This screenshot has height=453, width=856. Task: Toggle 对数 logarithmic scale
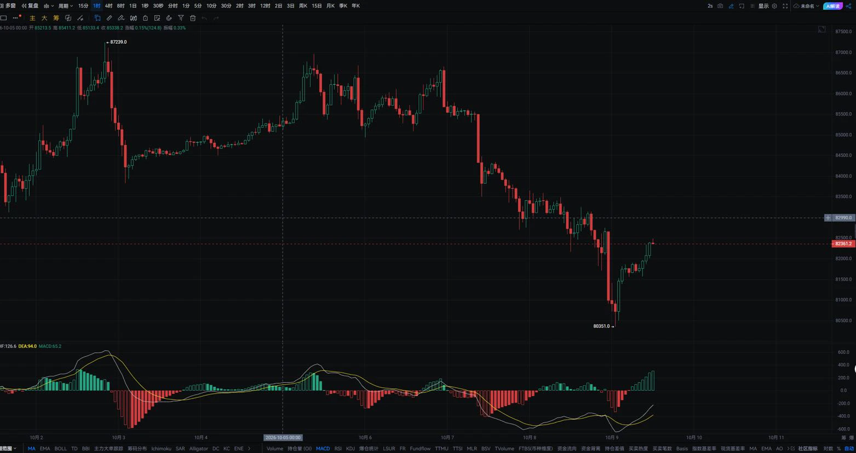click(828, 449)
